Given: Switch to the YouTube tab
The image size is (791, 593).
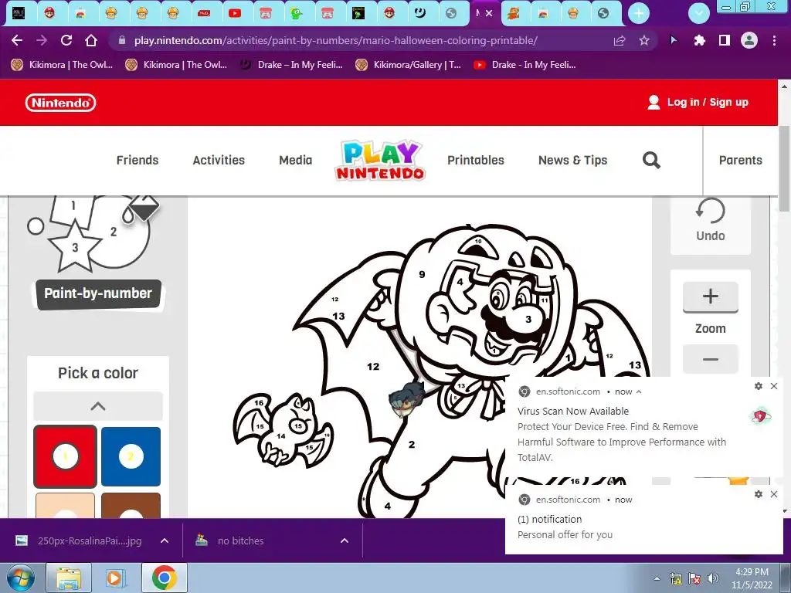Looking at the screenshot, I should point(235,14).
